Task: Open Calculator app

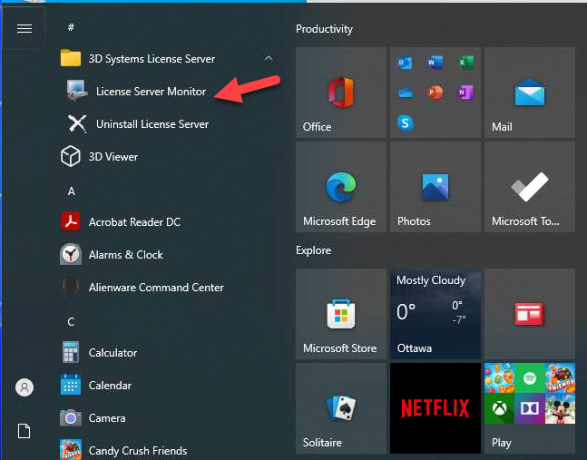Action: 113,353
